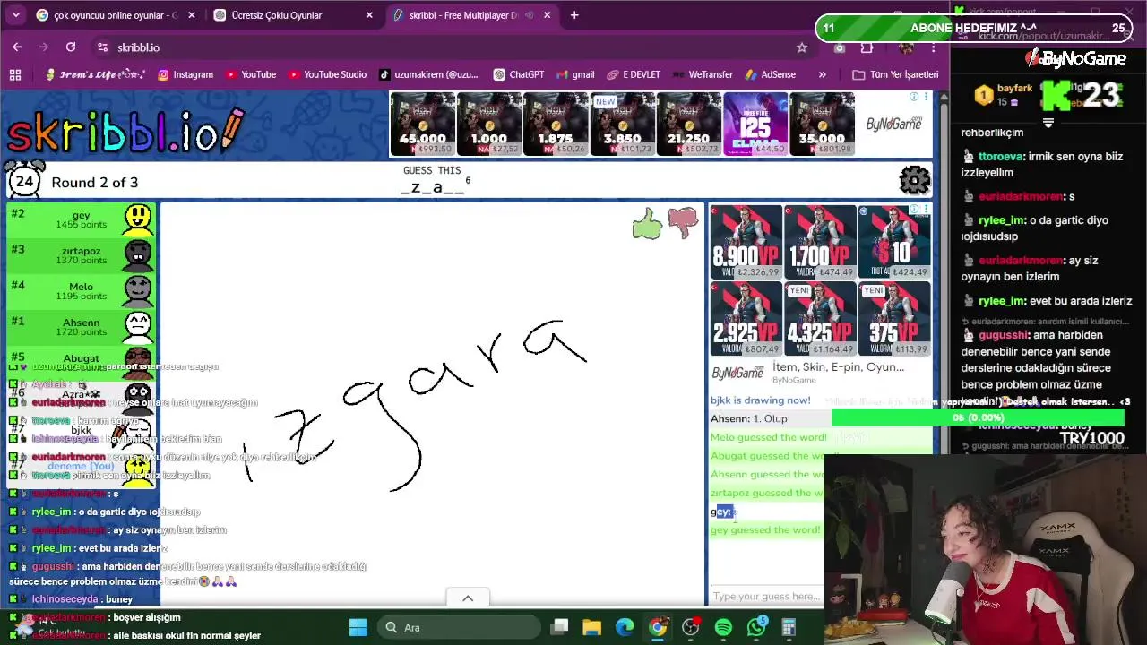Click zırtapoz's dark avatar
The width and height of the screenshot is (1147, 645).
point(138,255)
